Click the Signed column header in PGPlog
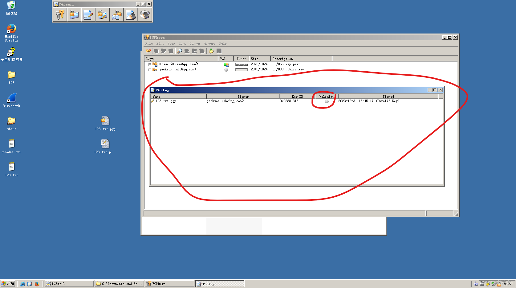Image resolution: width=516 pixels, height=288 pixels. pos(388,97)
